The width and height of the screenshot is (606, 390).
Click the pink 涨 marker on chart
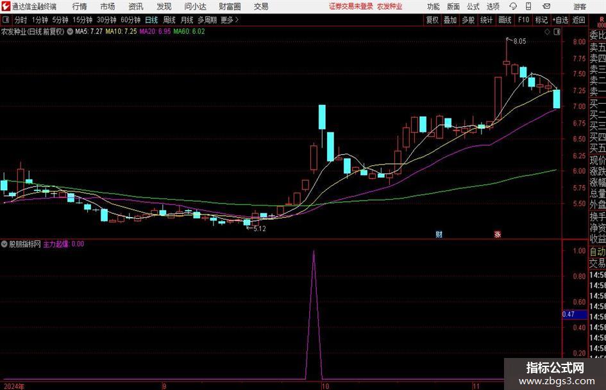click(498, 234)
